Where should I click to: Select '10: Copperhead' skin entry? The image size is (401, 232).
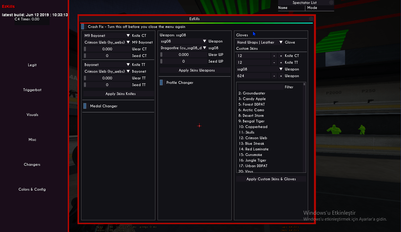click(x=253, y=127)
